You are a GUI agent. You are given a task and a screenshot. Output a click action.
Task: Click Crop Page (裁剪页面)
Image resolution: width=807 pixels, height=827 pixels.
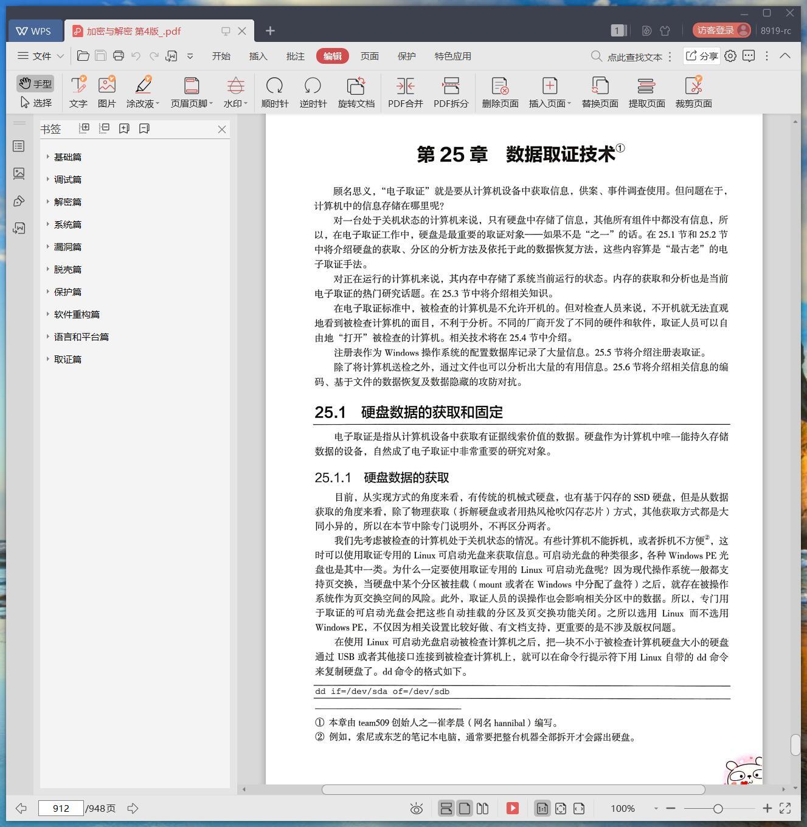693,92
